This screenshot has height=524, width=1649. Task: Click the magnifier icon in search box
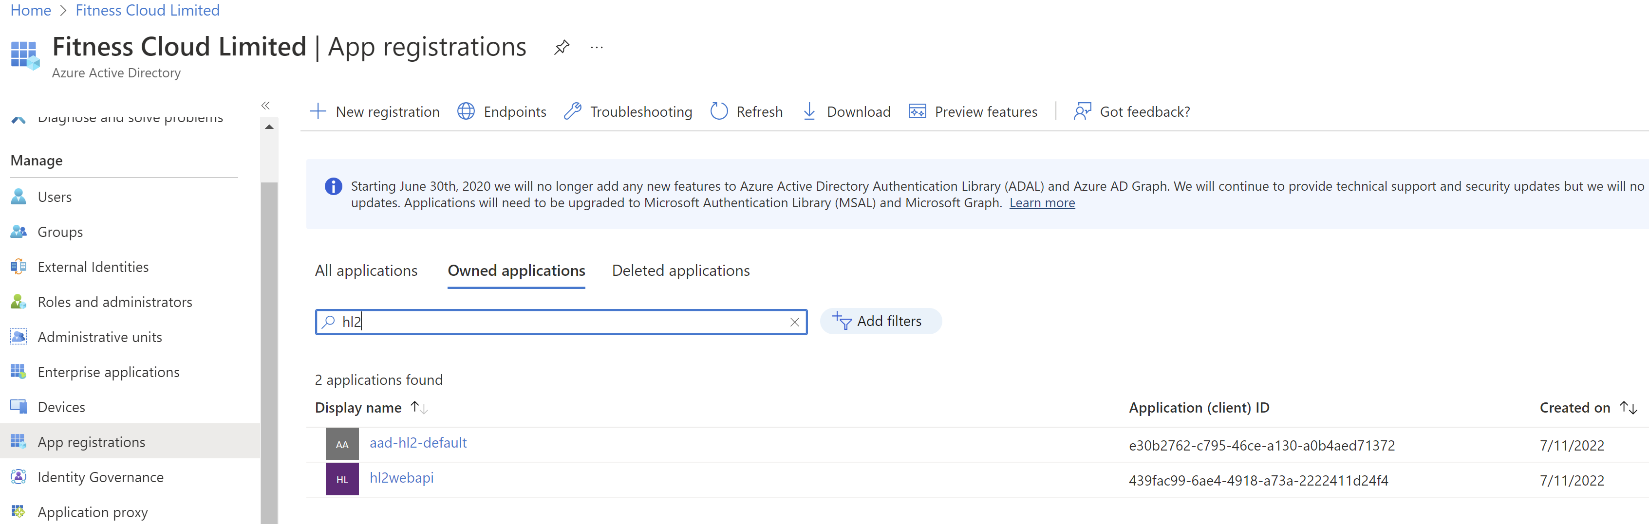(328, 322)
